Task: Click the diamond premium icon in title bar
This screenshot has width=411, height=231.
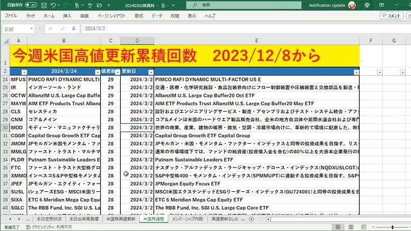Action: pos(367,5)
